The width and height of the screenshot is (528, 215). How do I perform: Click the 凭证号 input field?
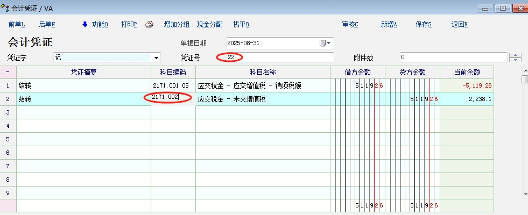280,58
